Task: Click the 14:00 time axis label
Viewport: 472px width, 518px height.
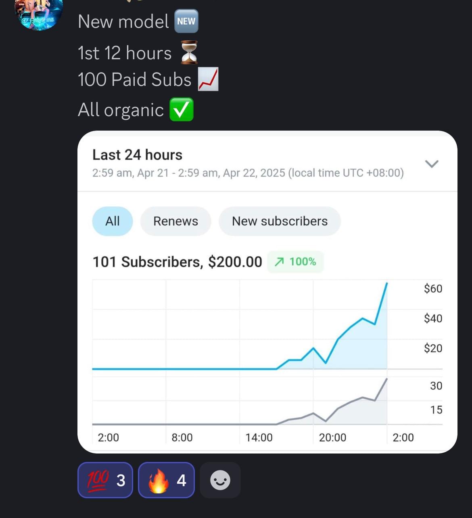Action: [259, 437]
